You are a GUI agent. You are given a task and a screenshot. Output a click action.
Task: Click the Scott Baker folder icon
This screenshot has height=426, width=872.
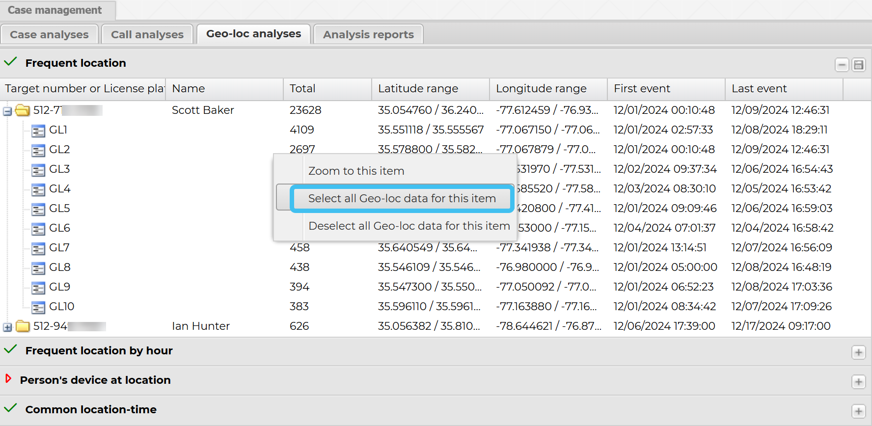tap(23, 110)
